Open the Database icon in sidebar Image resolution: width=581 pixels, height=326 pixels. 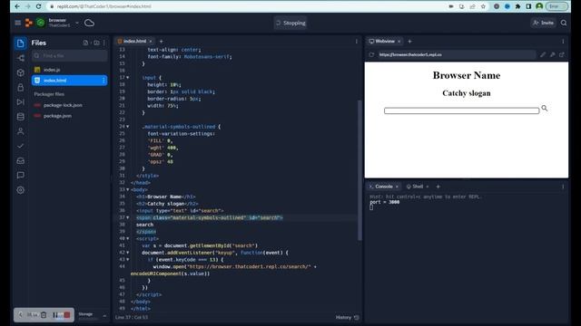pos(20,117)
